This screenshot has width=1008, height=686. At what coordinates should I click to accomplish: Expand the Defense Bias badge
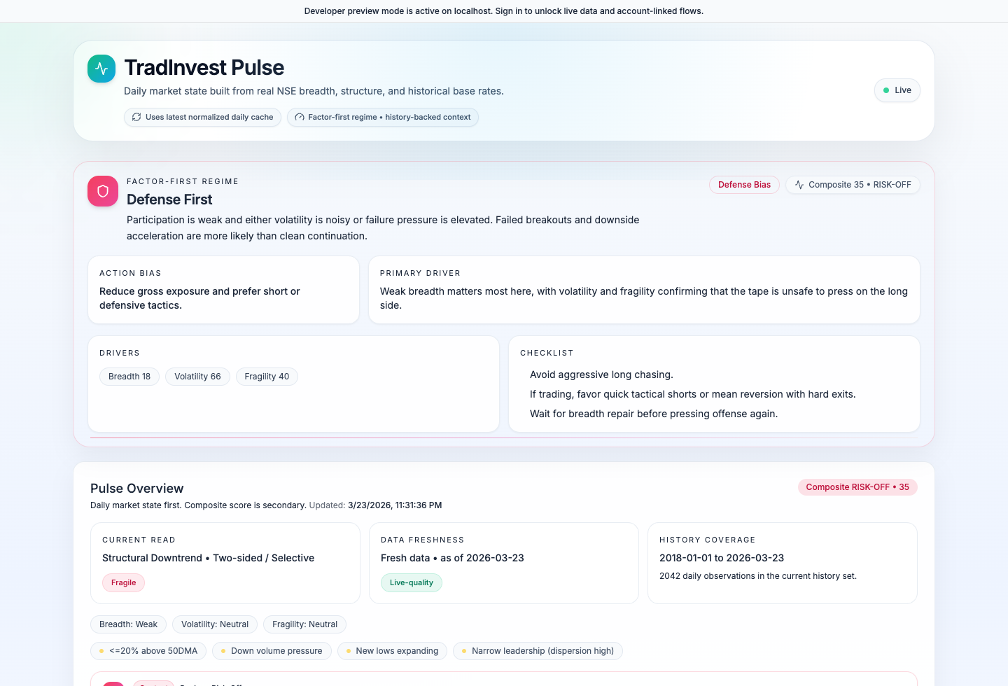(744, 184)
